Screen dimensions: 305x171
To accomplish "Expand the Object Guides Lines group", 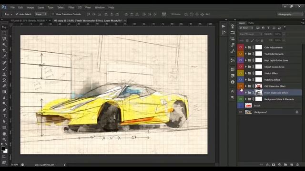I will [246, 66].
